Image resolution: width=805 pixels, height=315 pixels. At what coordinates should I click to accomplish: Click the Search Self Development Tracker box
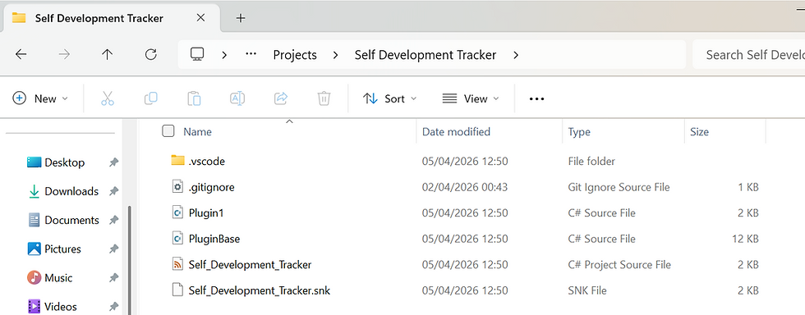pyautogui.click(x=748, y=54)
